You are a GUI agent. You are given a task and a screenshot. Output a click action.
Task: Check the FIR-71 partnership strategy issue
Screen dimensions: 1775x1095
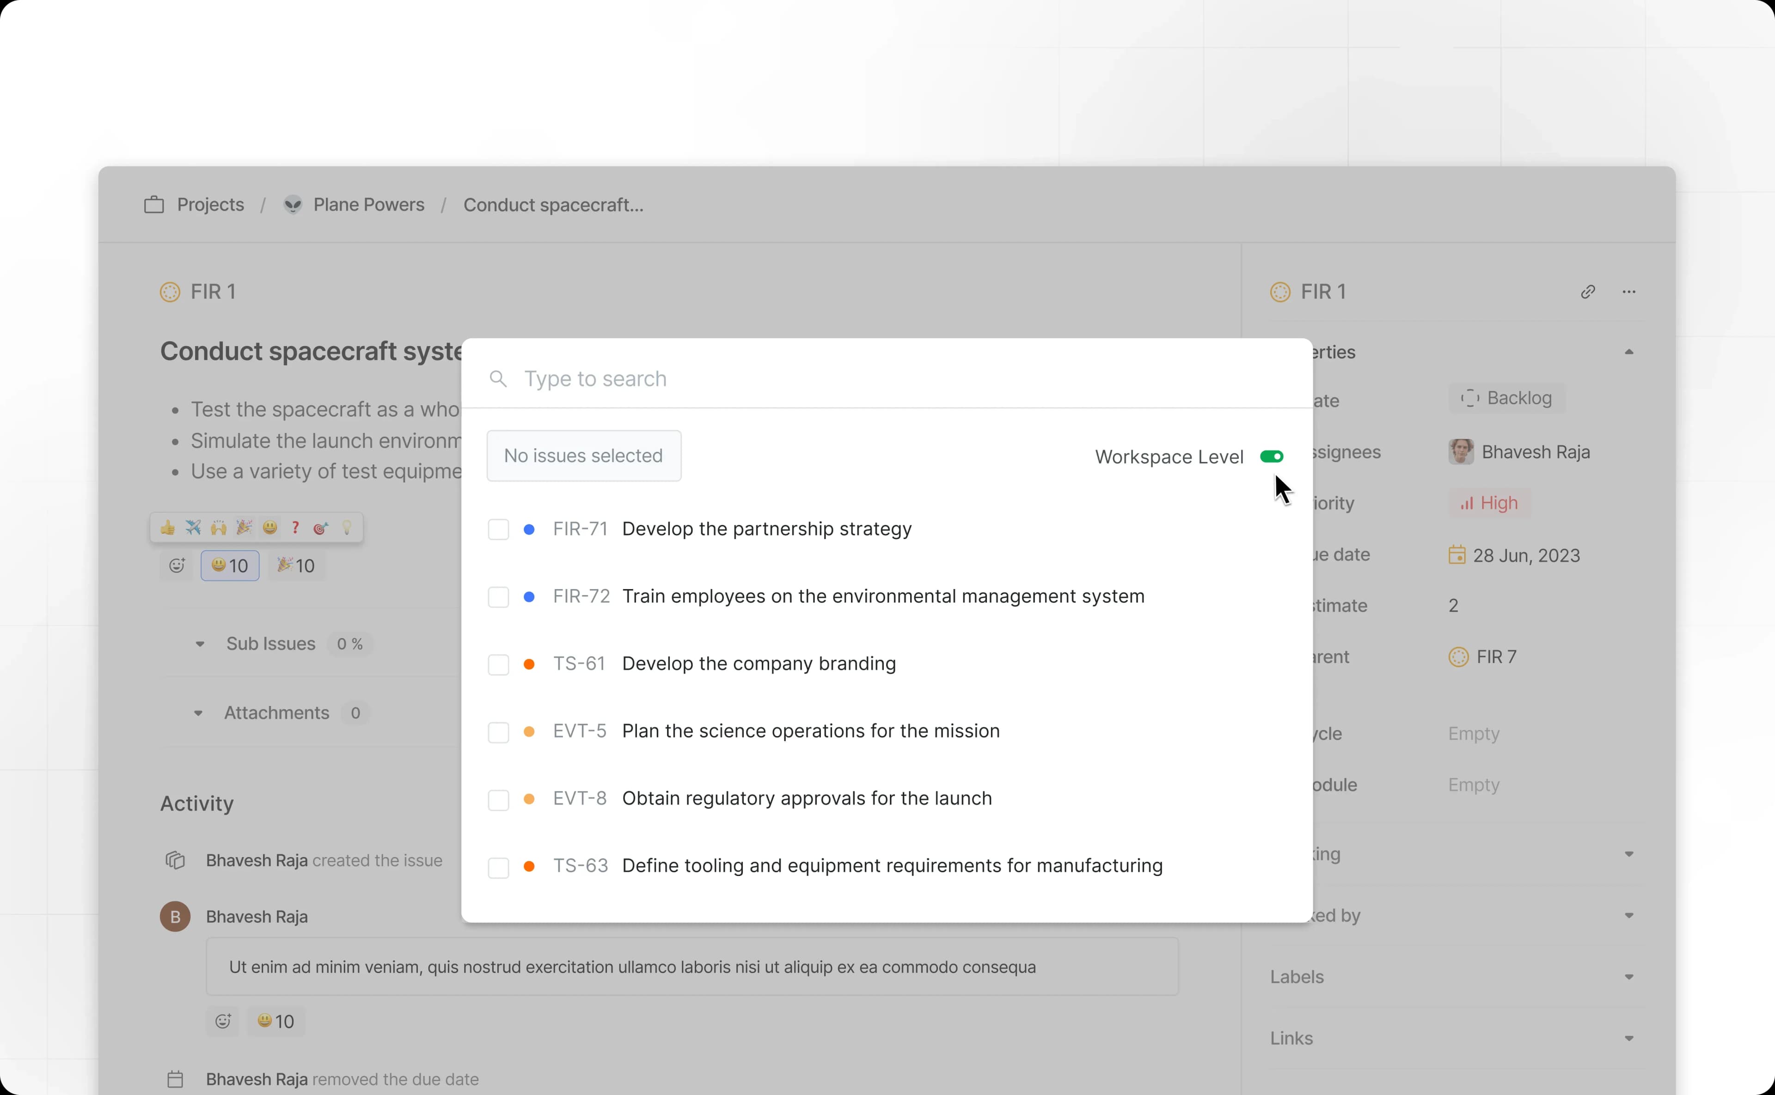[498, 529]
